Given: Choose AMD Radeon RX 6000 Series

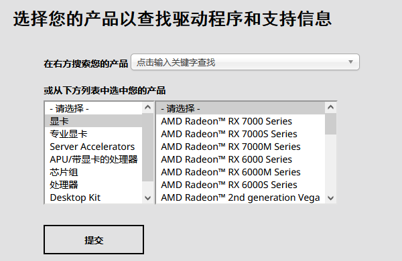Looking at the screenshot, I should pyautogui.click(x=241, y=159).
